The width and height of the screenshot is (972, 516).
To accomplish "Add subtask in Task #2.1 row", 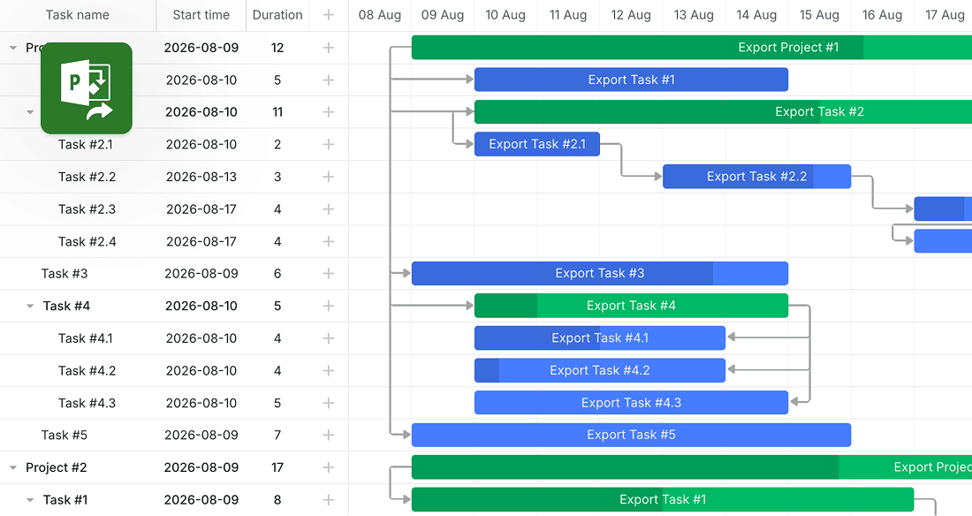I will (x=329, y=145).
